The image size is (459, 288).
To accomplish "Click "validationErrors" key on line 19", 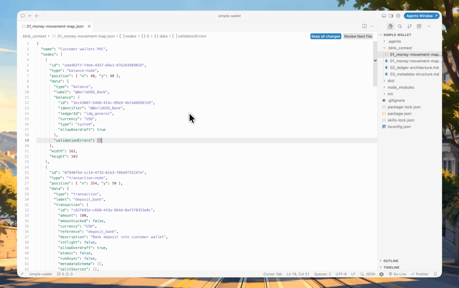I will point(73,140).
